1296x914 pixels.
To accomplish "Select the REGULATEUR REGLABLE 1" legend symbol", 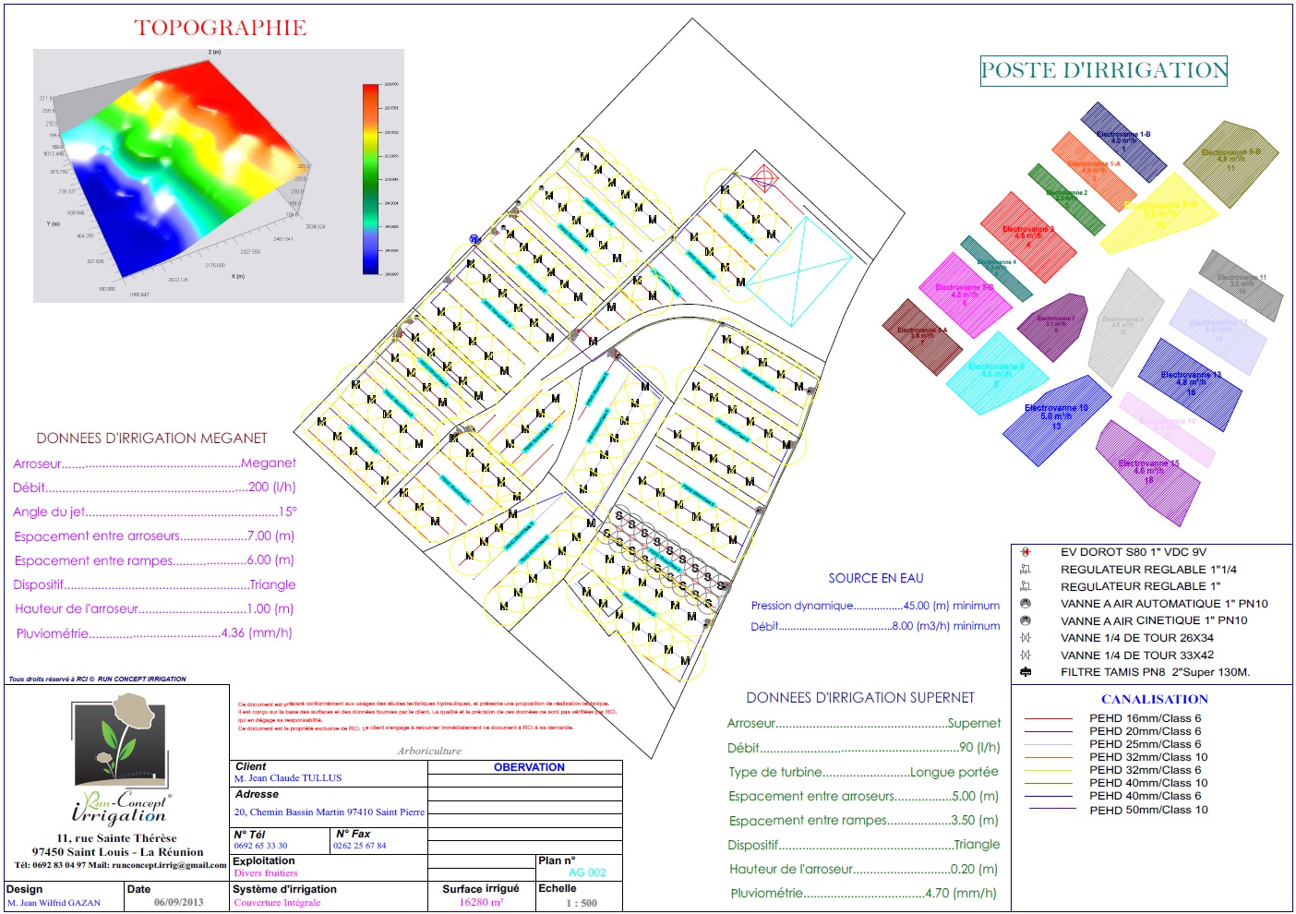I will point(1026,586).
